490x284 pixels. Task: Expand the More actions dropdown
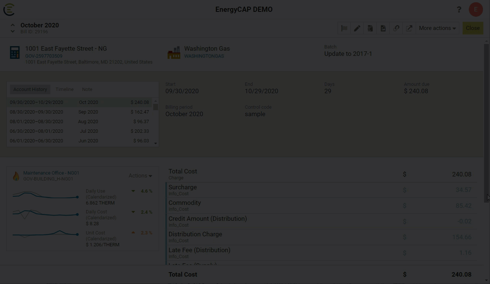[437, 28]
